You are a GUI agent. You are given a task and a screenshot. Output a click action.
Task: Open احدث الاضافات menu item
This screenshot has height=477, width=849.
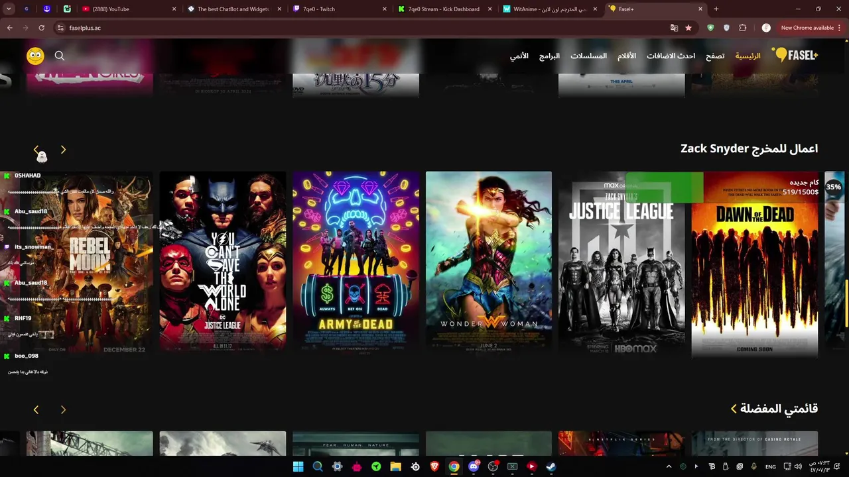[671, 56]
